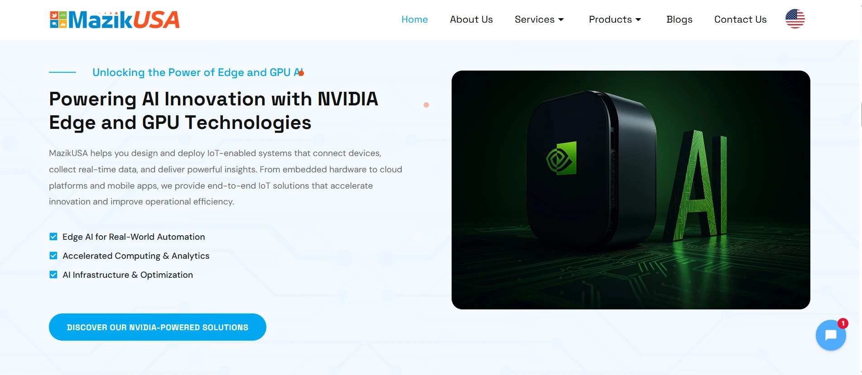The width and height of the screenshot is (862, 375).
Task: Click the pink slider dot indicator
Action: 426,105
